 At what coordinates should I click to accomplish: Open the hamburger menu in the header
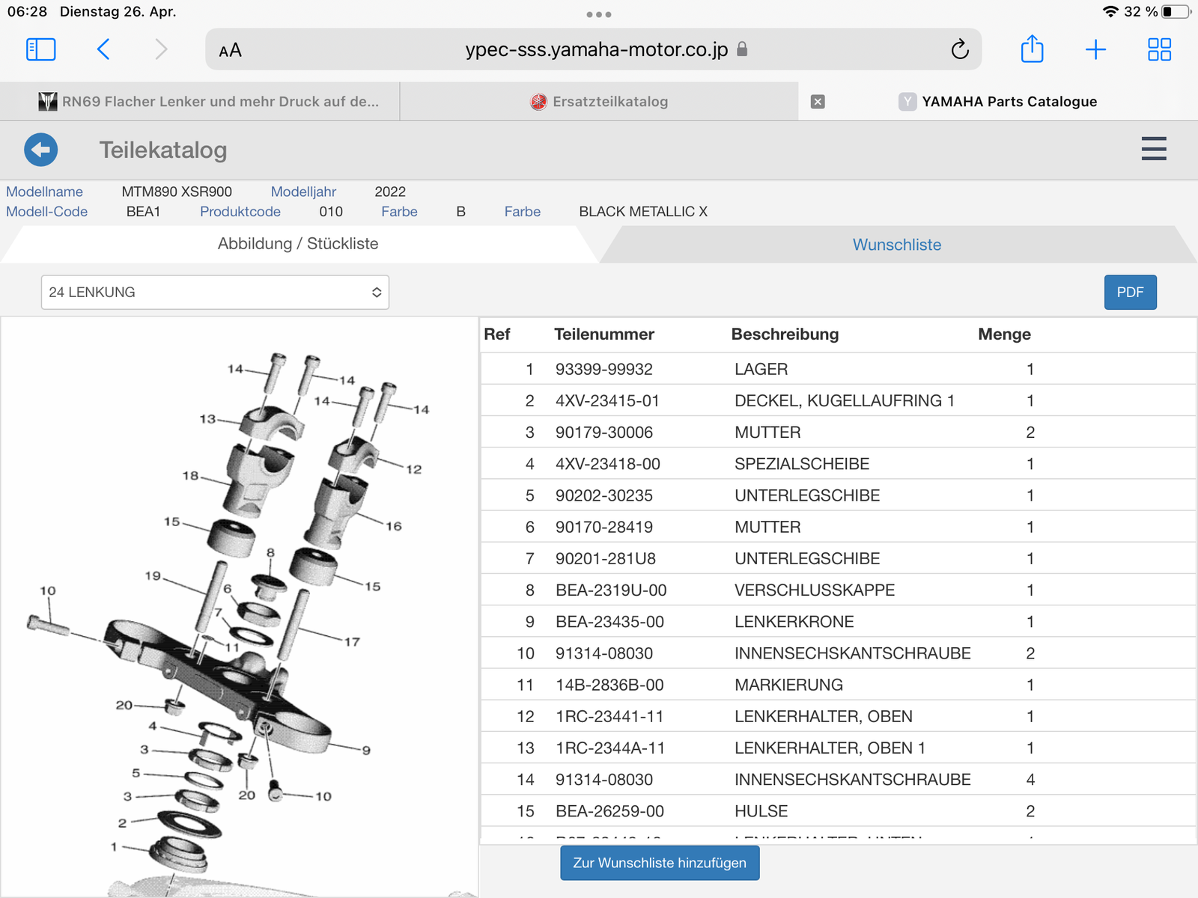1153,149
